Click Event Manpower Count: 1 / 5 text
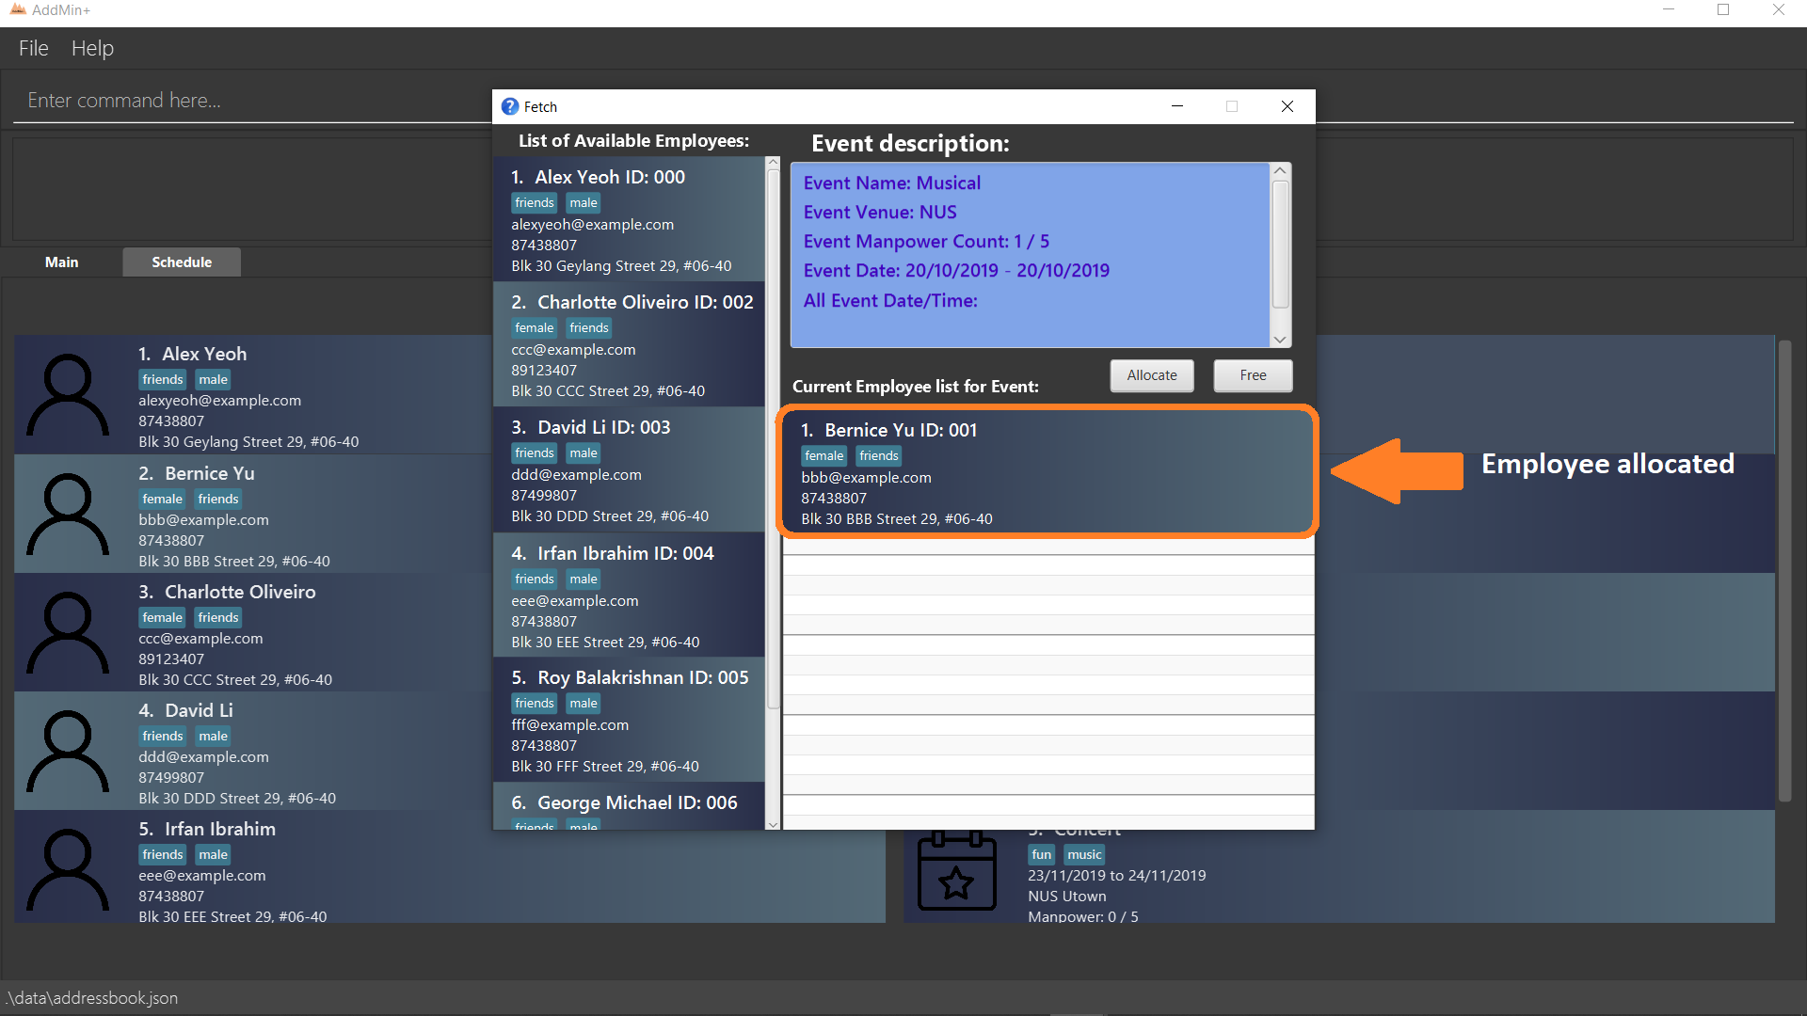 926,242
